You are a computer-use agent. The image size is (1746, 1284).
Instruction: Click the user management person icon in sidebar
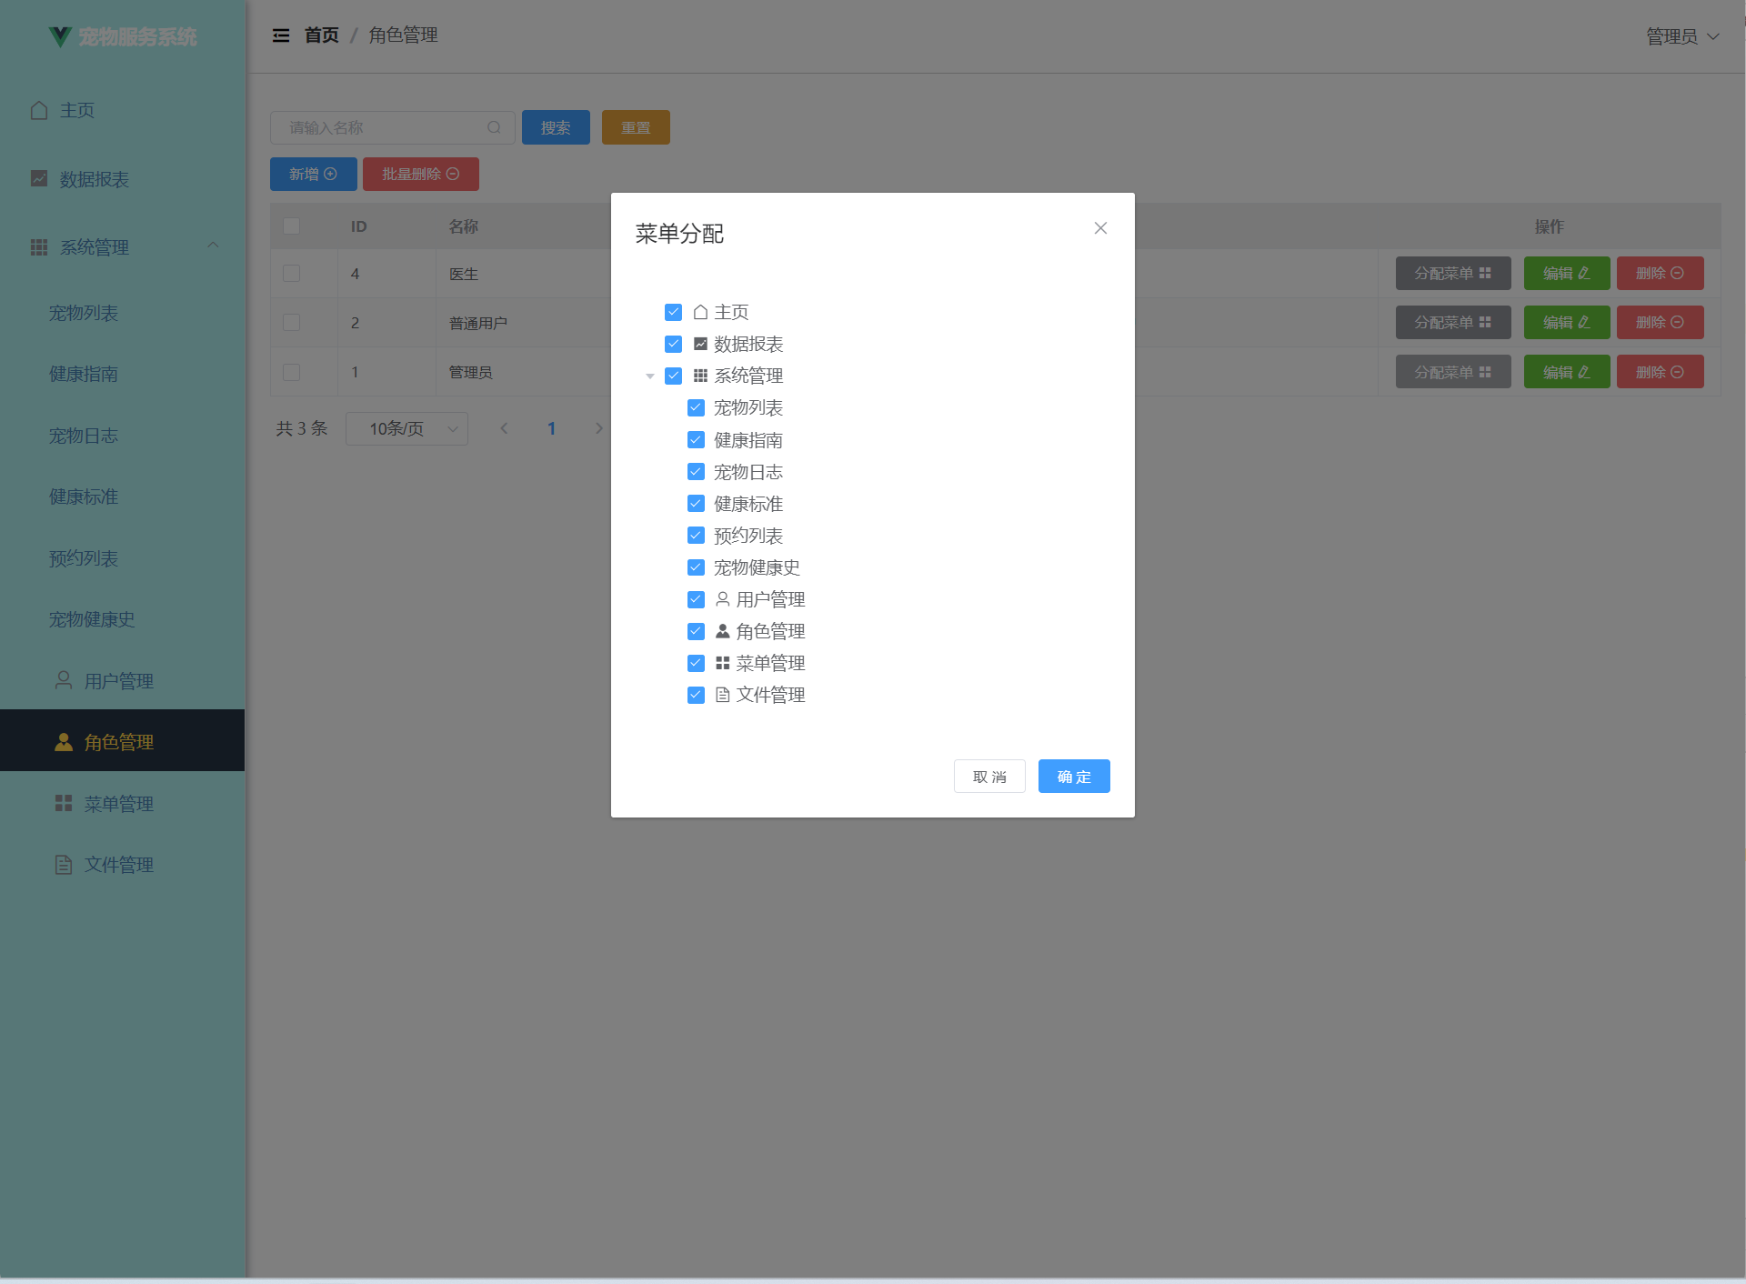point(64,680)
